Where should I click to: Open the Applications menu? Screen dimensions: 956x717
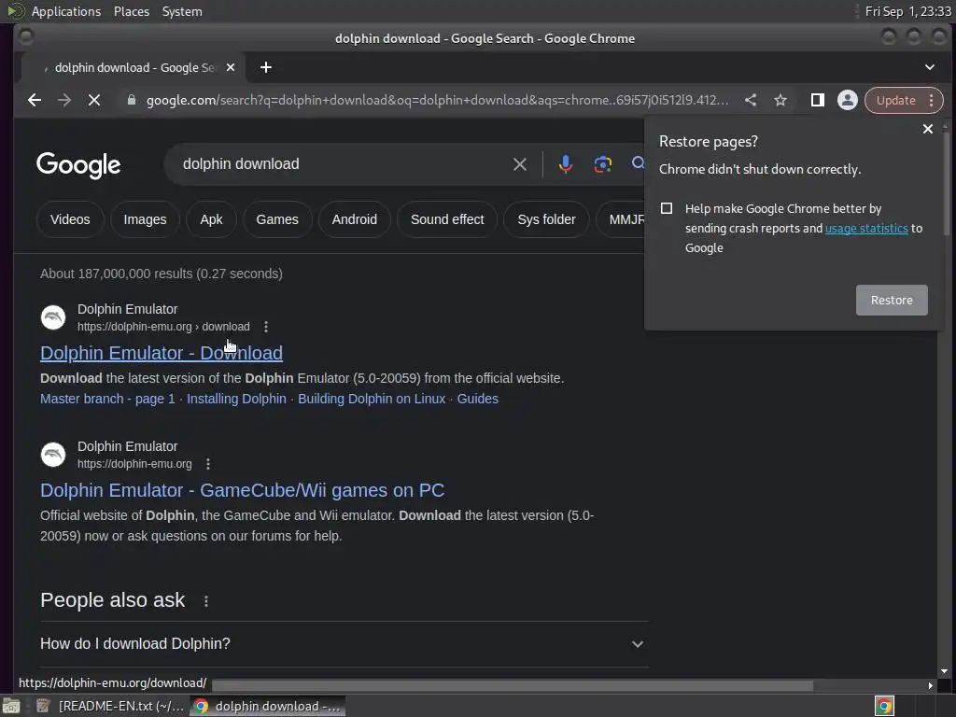66,11
